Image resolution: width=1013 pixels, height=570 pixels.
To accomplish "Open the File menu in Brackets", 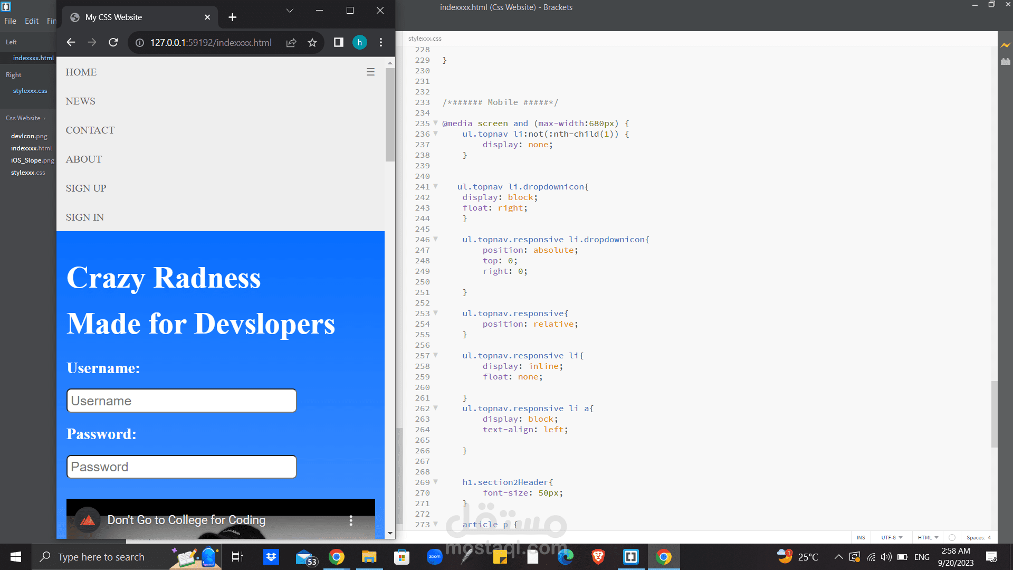I will (x=10, y=21).
